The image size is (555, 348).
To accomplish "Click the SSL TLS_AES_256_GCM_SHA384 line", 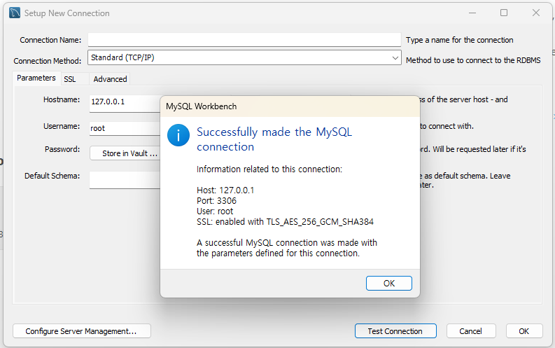I will coord(286,222).
